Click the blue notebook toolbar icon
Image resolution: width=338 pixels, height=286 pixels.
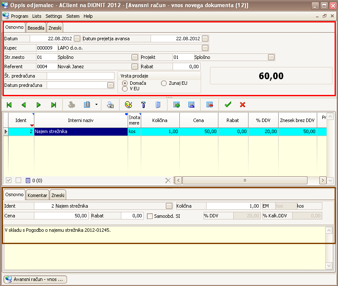pyautogui.click(x=158, y=105)
